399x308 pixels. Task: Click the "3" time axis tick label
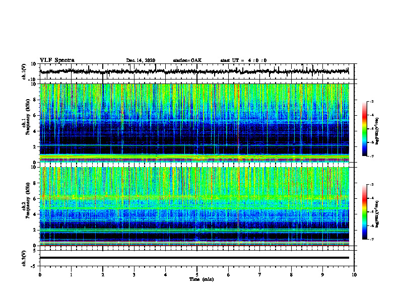[134, 275]
